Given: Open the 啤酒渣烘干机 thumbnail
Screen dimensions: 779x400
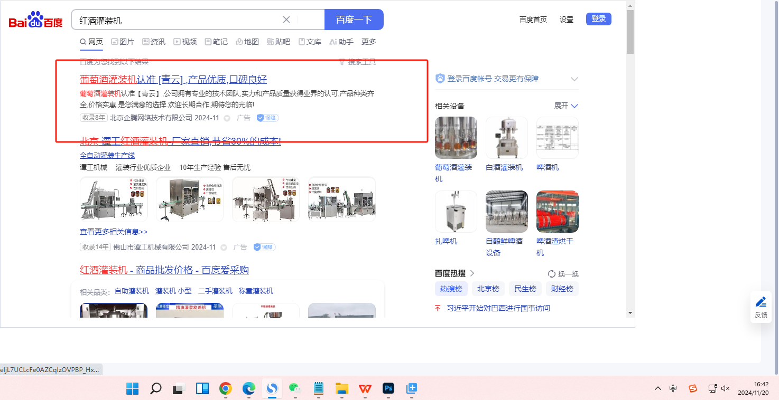Looking at the screenshot, I should tap(558, 212).
